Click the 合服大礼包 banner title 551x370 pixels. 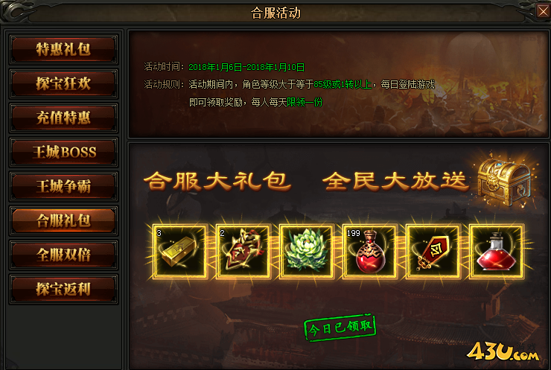coord(217,181)
